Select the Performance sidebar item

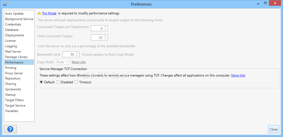pyautogui.click(x=19, y=62)
